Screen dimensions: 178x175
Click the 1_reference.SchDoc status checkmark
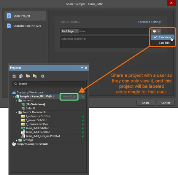click(x=83, y=116)
